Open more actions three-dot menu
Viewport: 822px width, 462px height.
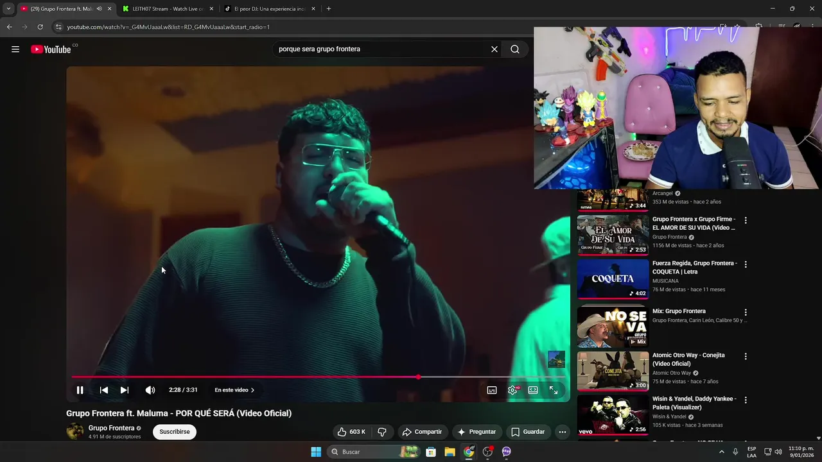563,432
